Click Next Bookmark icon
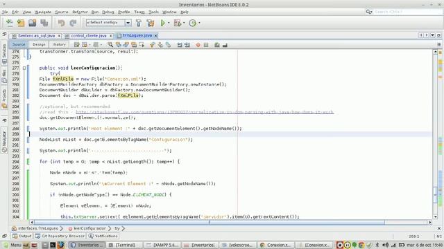This screenshot has width=444, height=249. (160, 45)
